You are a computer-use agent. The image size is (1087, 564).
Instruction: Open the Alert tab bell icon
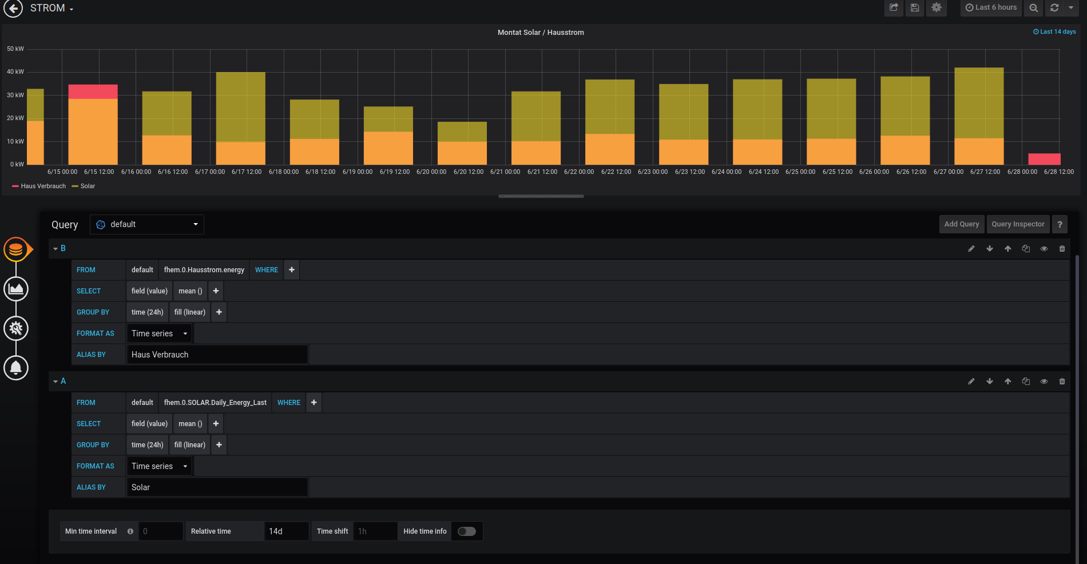(16, 368)
